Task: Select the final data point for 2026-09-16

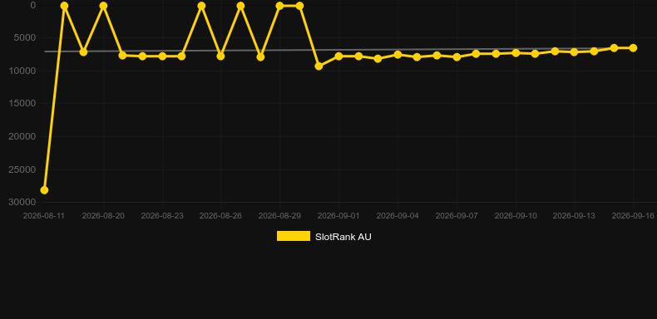Action: (x=633, y=48)
